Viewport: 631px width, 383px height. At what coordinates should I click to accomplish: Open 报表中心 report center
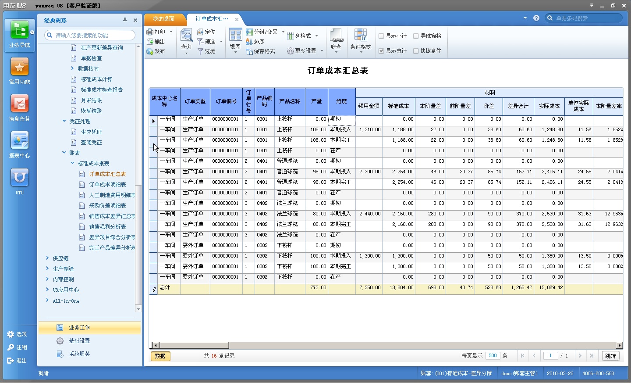[x=19, y=145]
